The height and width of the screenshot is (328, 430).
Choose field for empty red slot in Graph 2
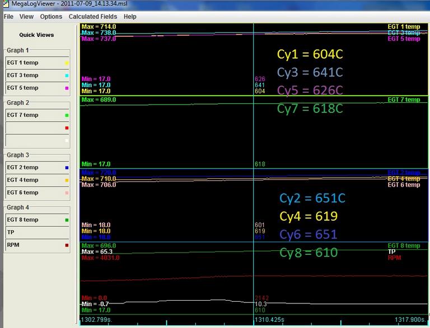pos(38,127)
